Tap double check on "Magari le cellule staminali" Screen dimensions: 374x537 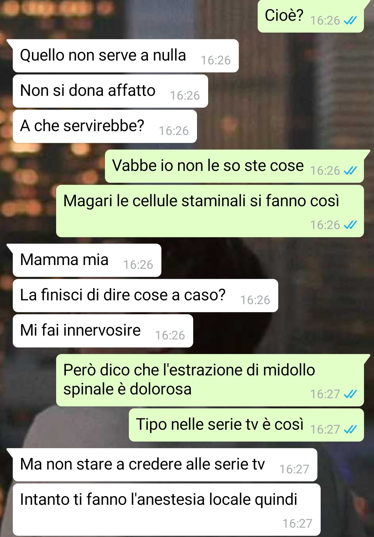(x=350, y=225)
